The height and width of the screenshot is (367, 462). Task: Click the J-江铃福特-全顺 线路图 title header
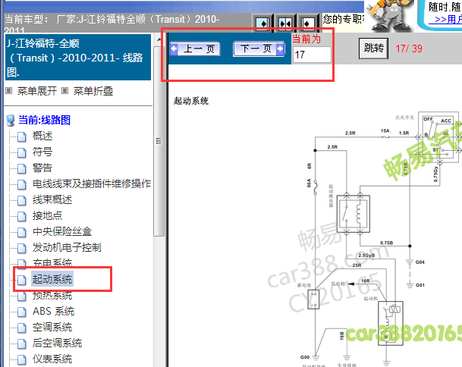[x=78, y=57]
